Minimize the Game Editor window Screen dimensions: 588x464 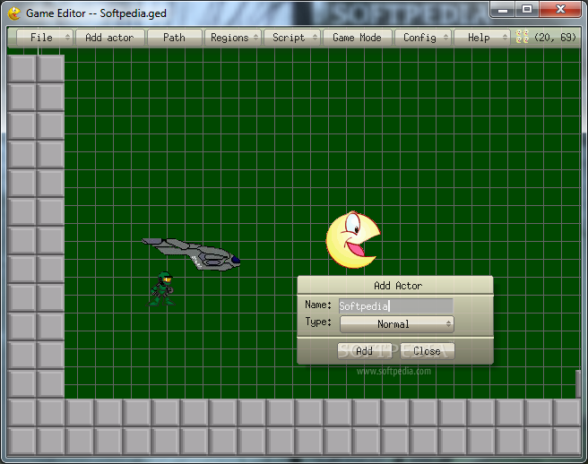pos(503,9)
